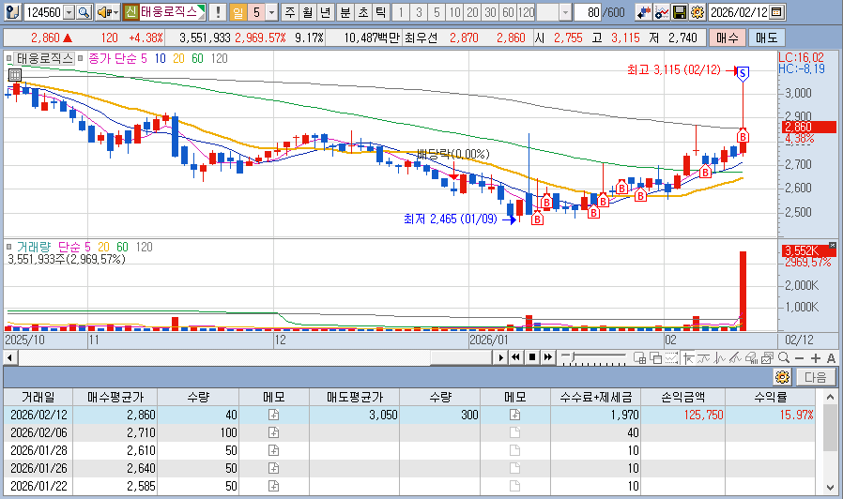Select interval 60 in the toolbar

point(508,12)
